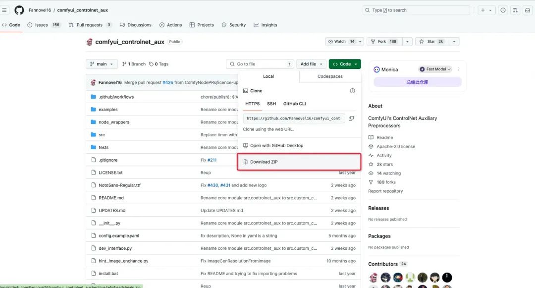Select the GitHub CLI clone option

[x=294, y=104]
